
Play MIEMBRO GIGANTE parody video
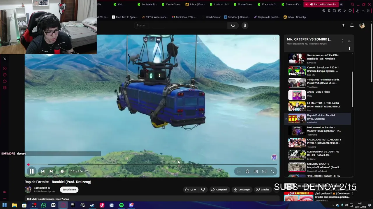[318, 167]
